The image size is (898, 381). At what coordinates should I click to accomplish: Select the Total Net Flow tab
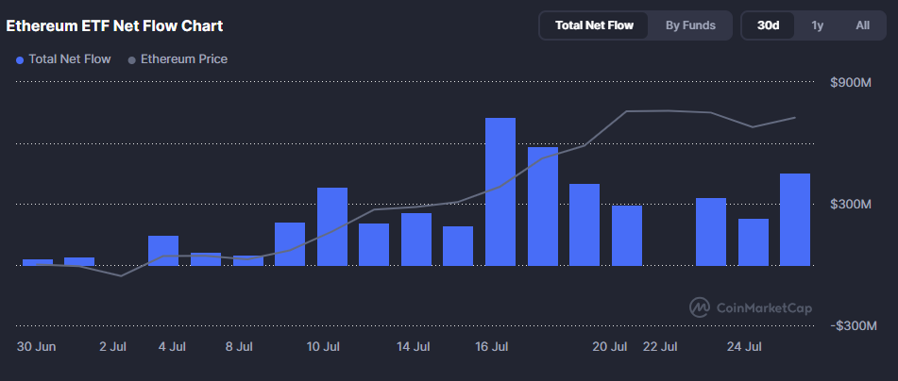(x=594, y=25)
